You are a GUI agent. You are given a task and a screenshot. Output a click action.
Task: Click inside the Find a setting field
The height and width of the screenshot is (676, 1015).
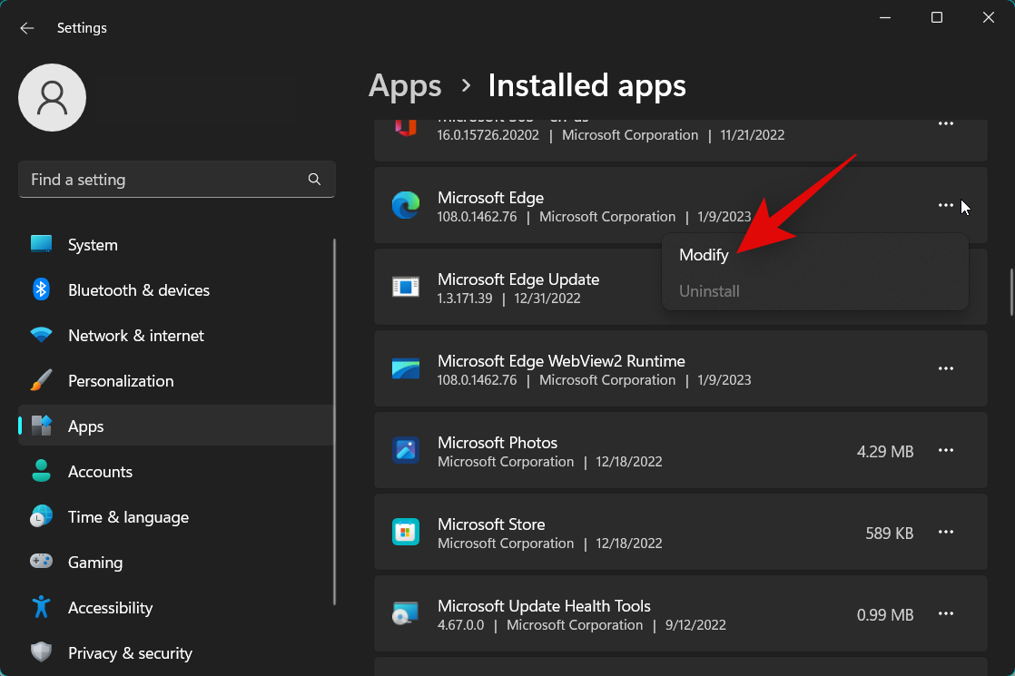coord(163,179)
